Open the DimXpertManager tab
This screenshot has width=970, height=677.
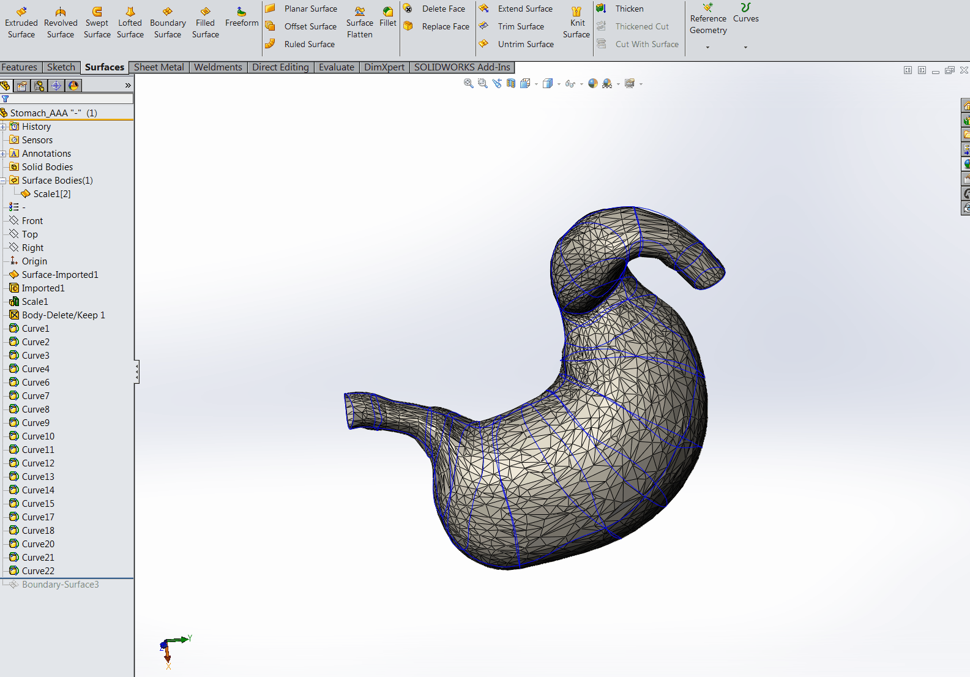coord(56,85)
